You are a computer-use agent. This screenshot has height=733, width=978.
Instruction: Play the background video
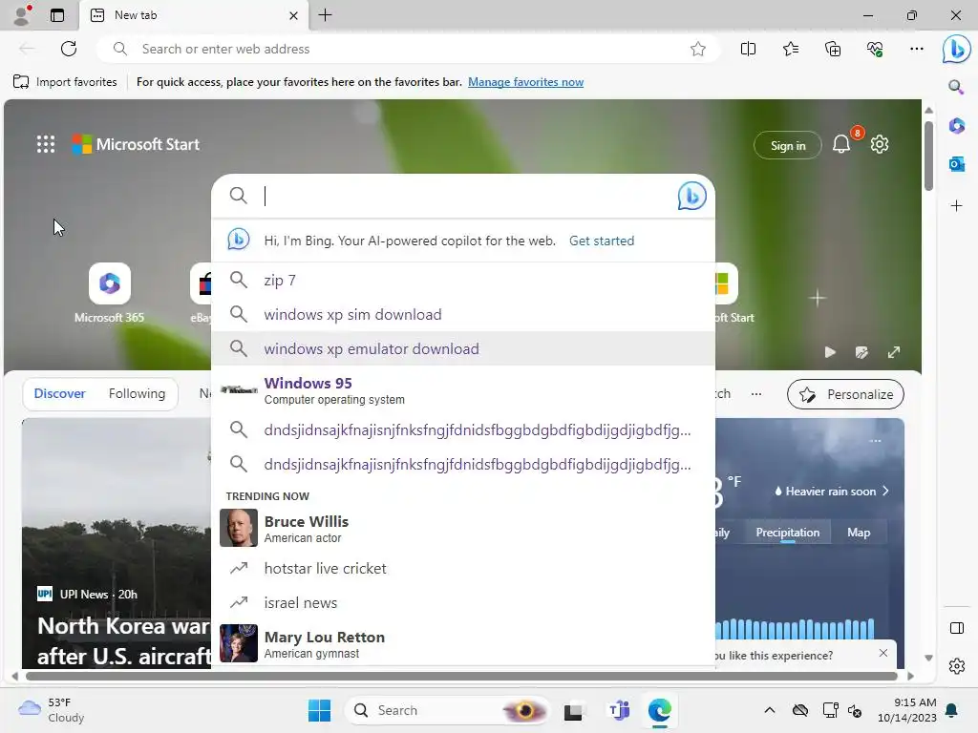(830, 352)
